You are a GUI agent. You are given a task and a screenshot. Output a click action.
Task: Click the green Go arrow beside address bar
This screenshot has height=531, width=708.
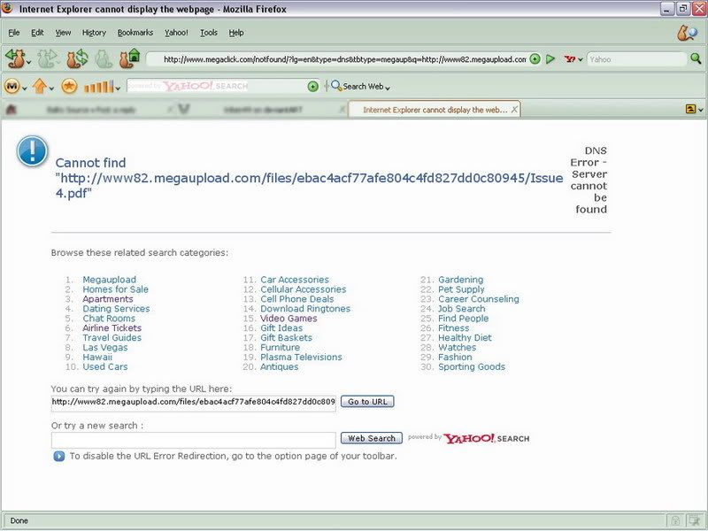point(550,59)
